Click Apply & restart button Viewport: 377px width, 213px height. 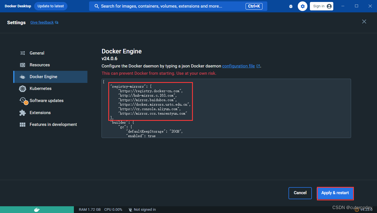coord(335,193)
